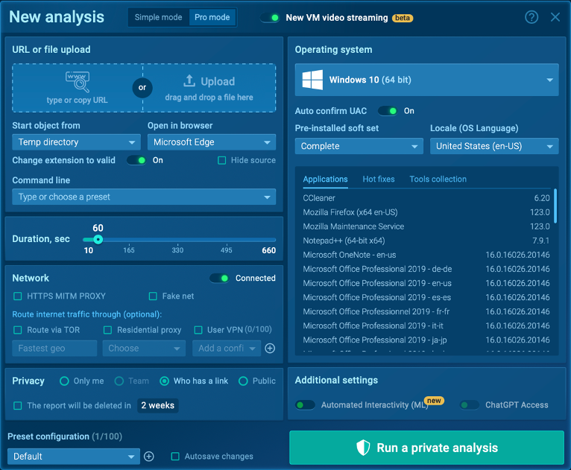
Task: Select Microsoft OneNote - en-us row
Action: pos(426,255)
